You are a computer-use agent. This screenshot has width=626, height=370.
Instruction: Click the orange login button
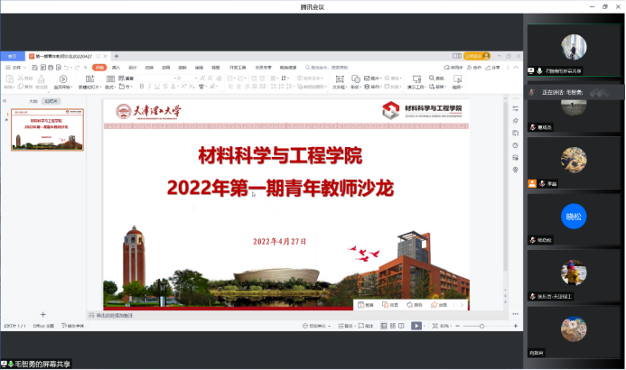477,56
